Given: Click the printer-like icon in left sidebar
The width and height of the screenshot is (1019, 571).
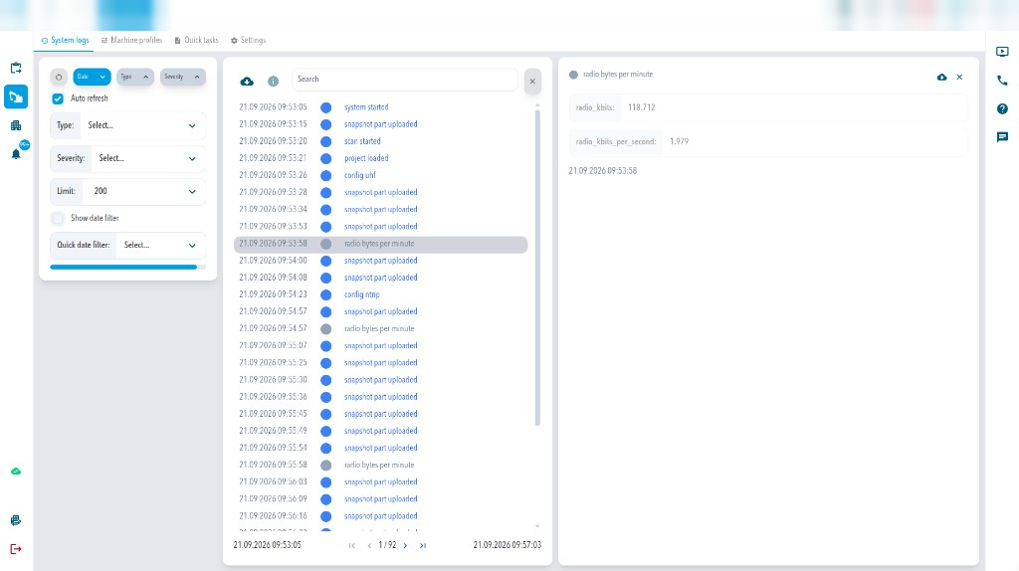Looking at the screenshot, I should pyautogui.click(x=16, y=520).
